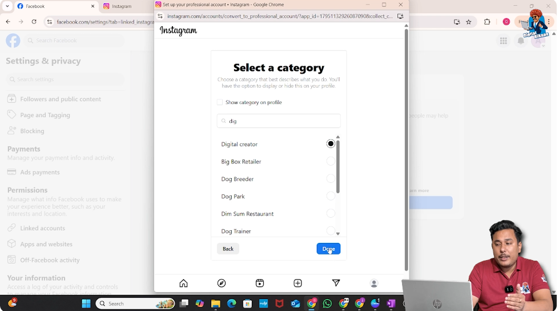This screenshot has width=559, height=311.
Task: Open Microsoft Edge from the taskbar
Action: click(232, 304)
